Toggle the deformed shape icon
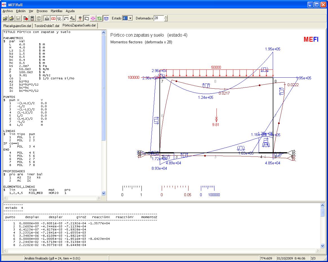 (x=87, y=18)
